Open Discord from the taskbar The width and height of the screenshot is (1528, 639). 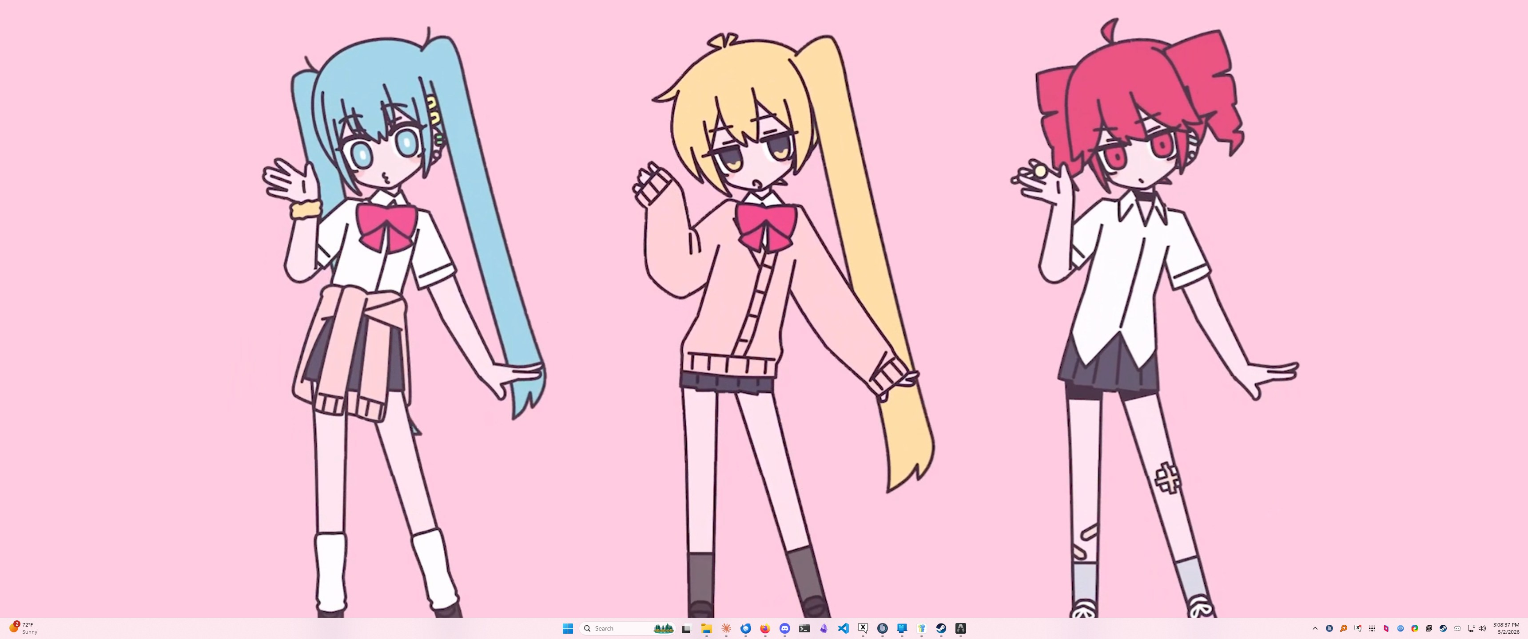click(785, 628)
